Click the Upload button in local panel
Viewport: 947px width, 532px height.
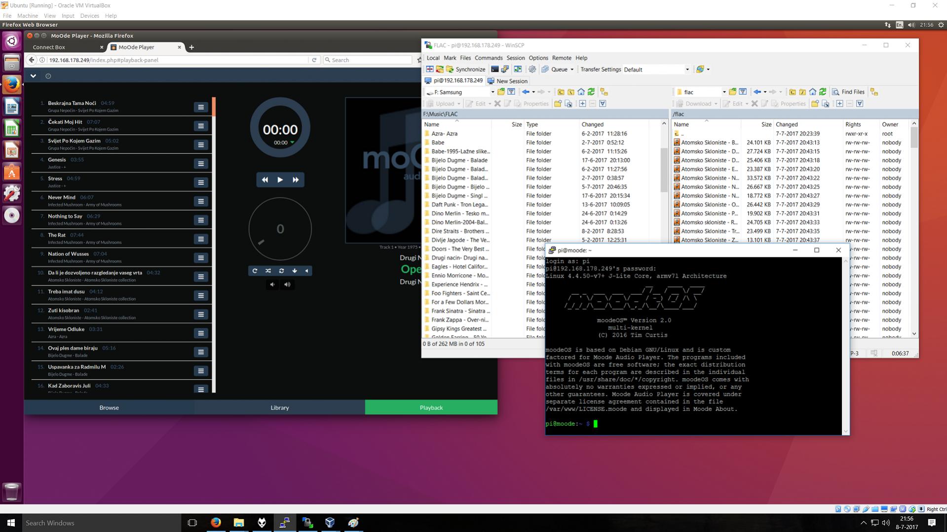click(x=440, y=104)
